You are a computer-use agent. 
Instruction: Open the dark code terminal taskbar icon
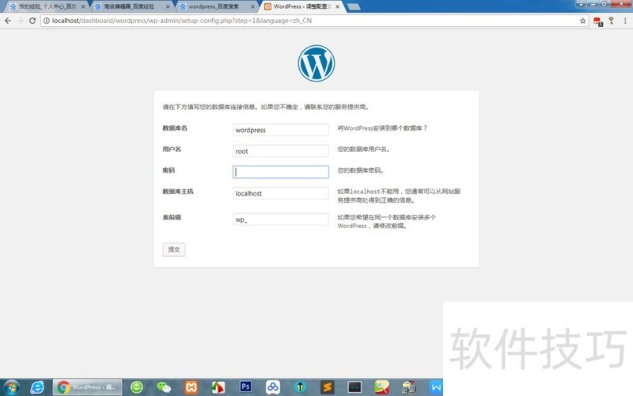[x=354, y=387]
